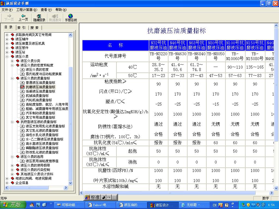Click the content pane scroll-right arrow
Screen dimensions: 279x209
(272, 193)
